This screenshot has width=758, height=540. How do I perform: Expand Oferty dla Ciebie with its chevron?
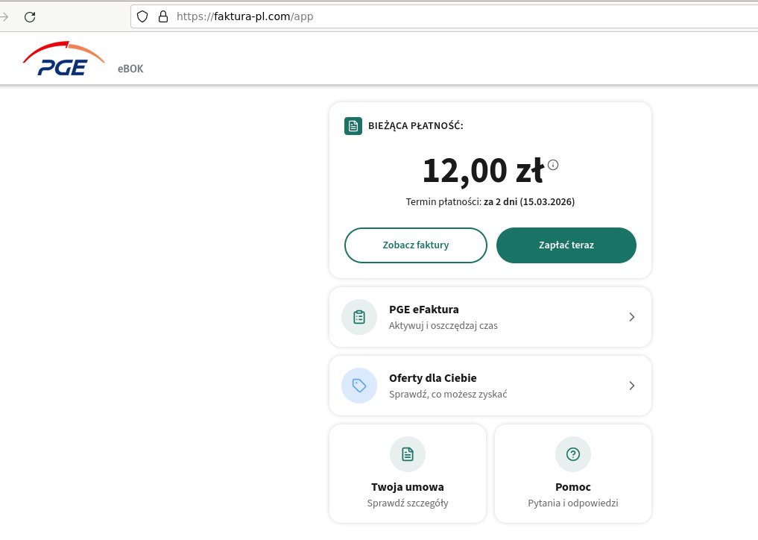coord(632,386)
